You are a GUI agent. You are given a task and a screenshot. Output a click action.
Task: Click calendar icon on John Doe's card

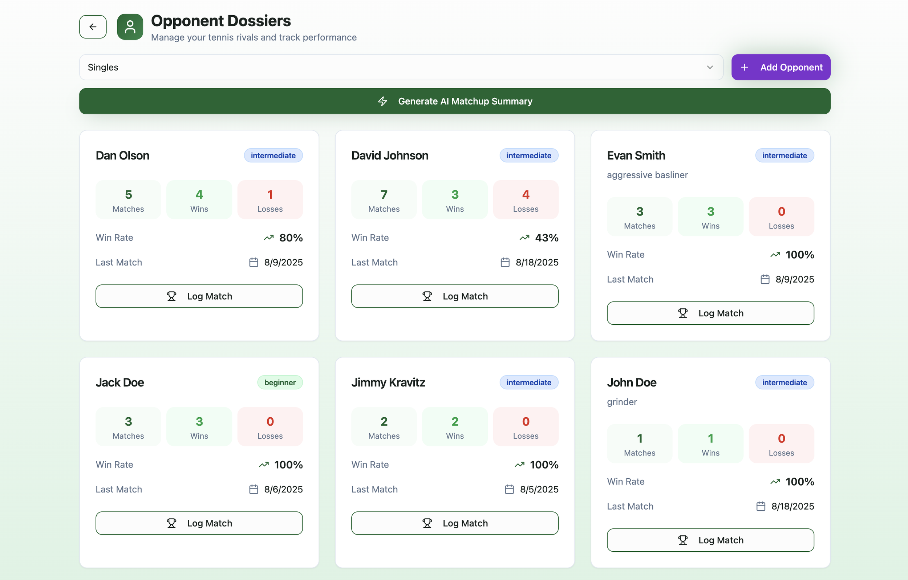[761, 507]
